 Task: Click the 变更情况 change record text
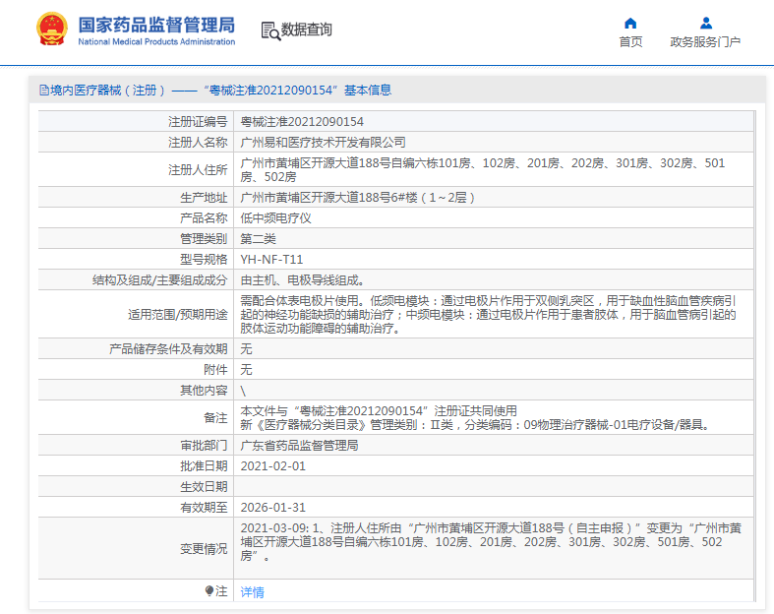coord(491,542)
